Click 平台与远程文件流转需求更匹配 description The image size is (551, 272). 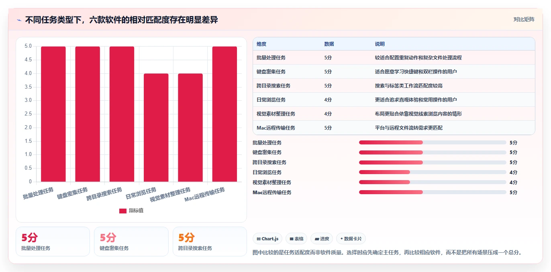(408, 128)
